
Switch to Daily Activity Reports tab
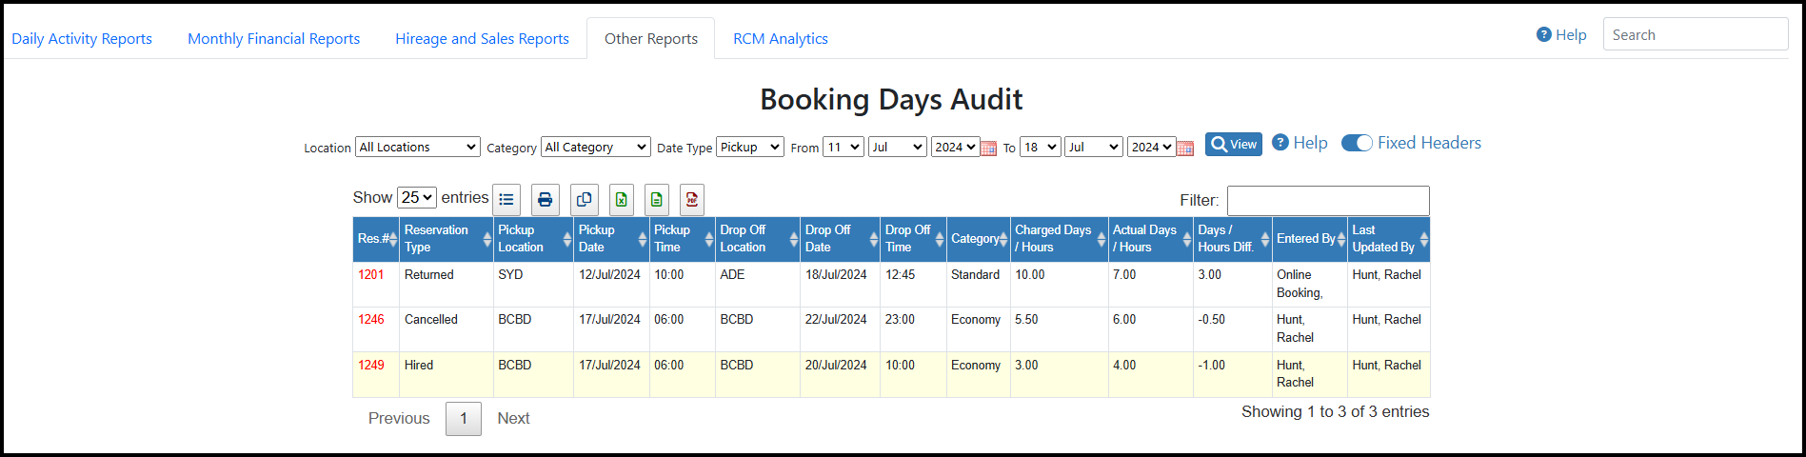[82, 39]
